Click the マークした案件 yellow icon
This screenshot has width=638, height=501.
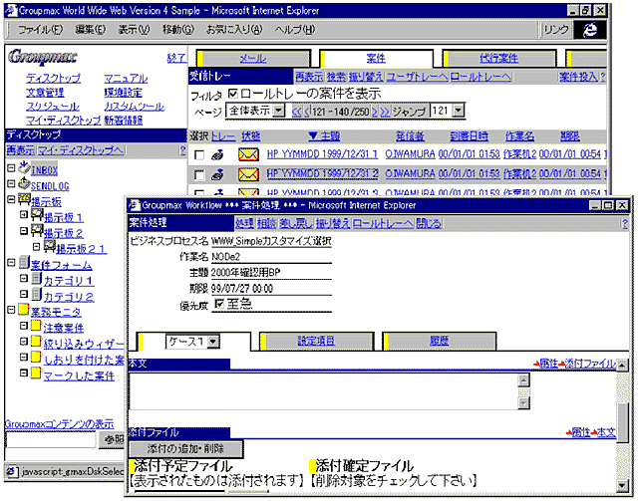(36, 373)
